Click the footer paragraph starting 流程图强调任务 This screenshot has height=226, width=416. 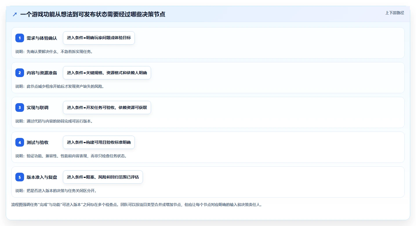coord(137,205)
